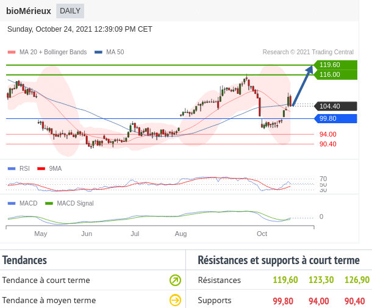Viewport: 372px width, 308px height.
Task: Click the MACD blue legend swatch
Action: point(12,203)
